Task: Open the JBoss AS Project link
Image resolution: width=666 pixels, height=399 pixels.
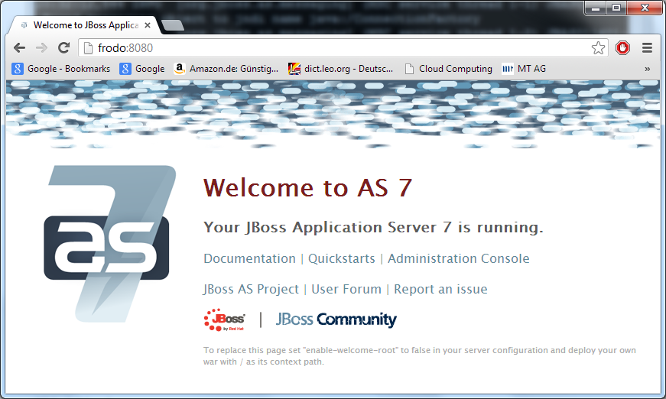Action: [251, 289]
